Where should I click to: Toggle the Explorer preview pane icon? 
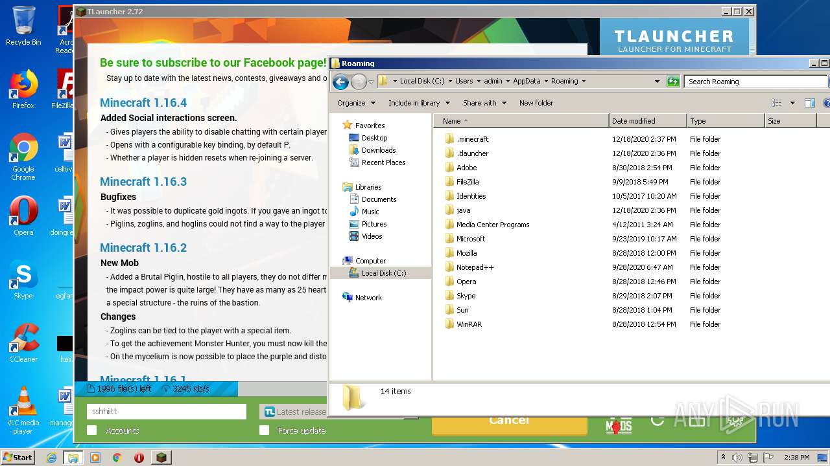809,103
